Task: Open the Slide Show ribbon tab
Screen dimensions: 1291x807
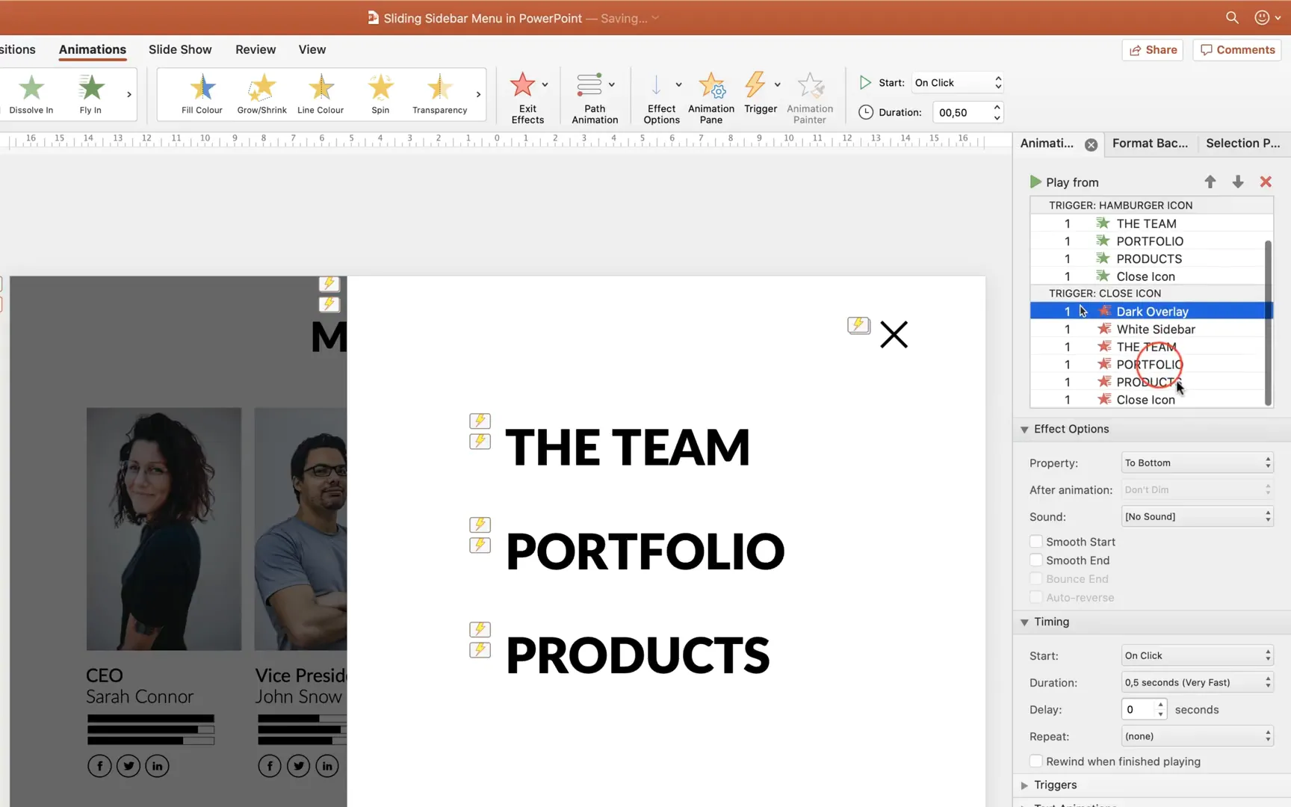Action: 180,49
